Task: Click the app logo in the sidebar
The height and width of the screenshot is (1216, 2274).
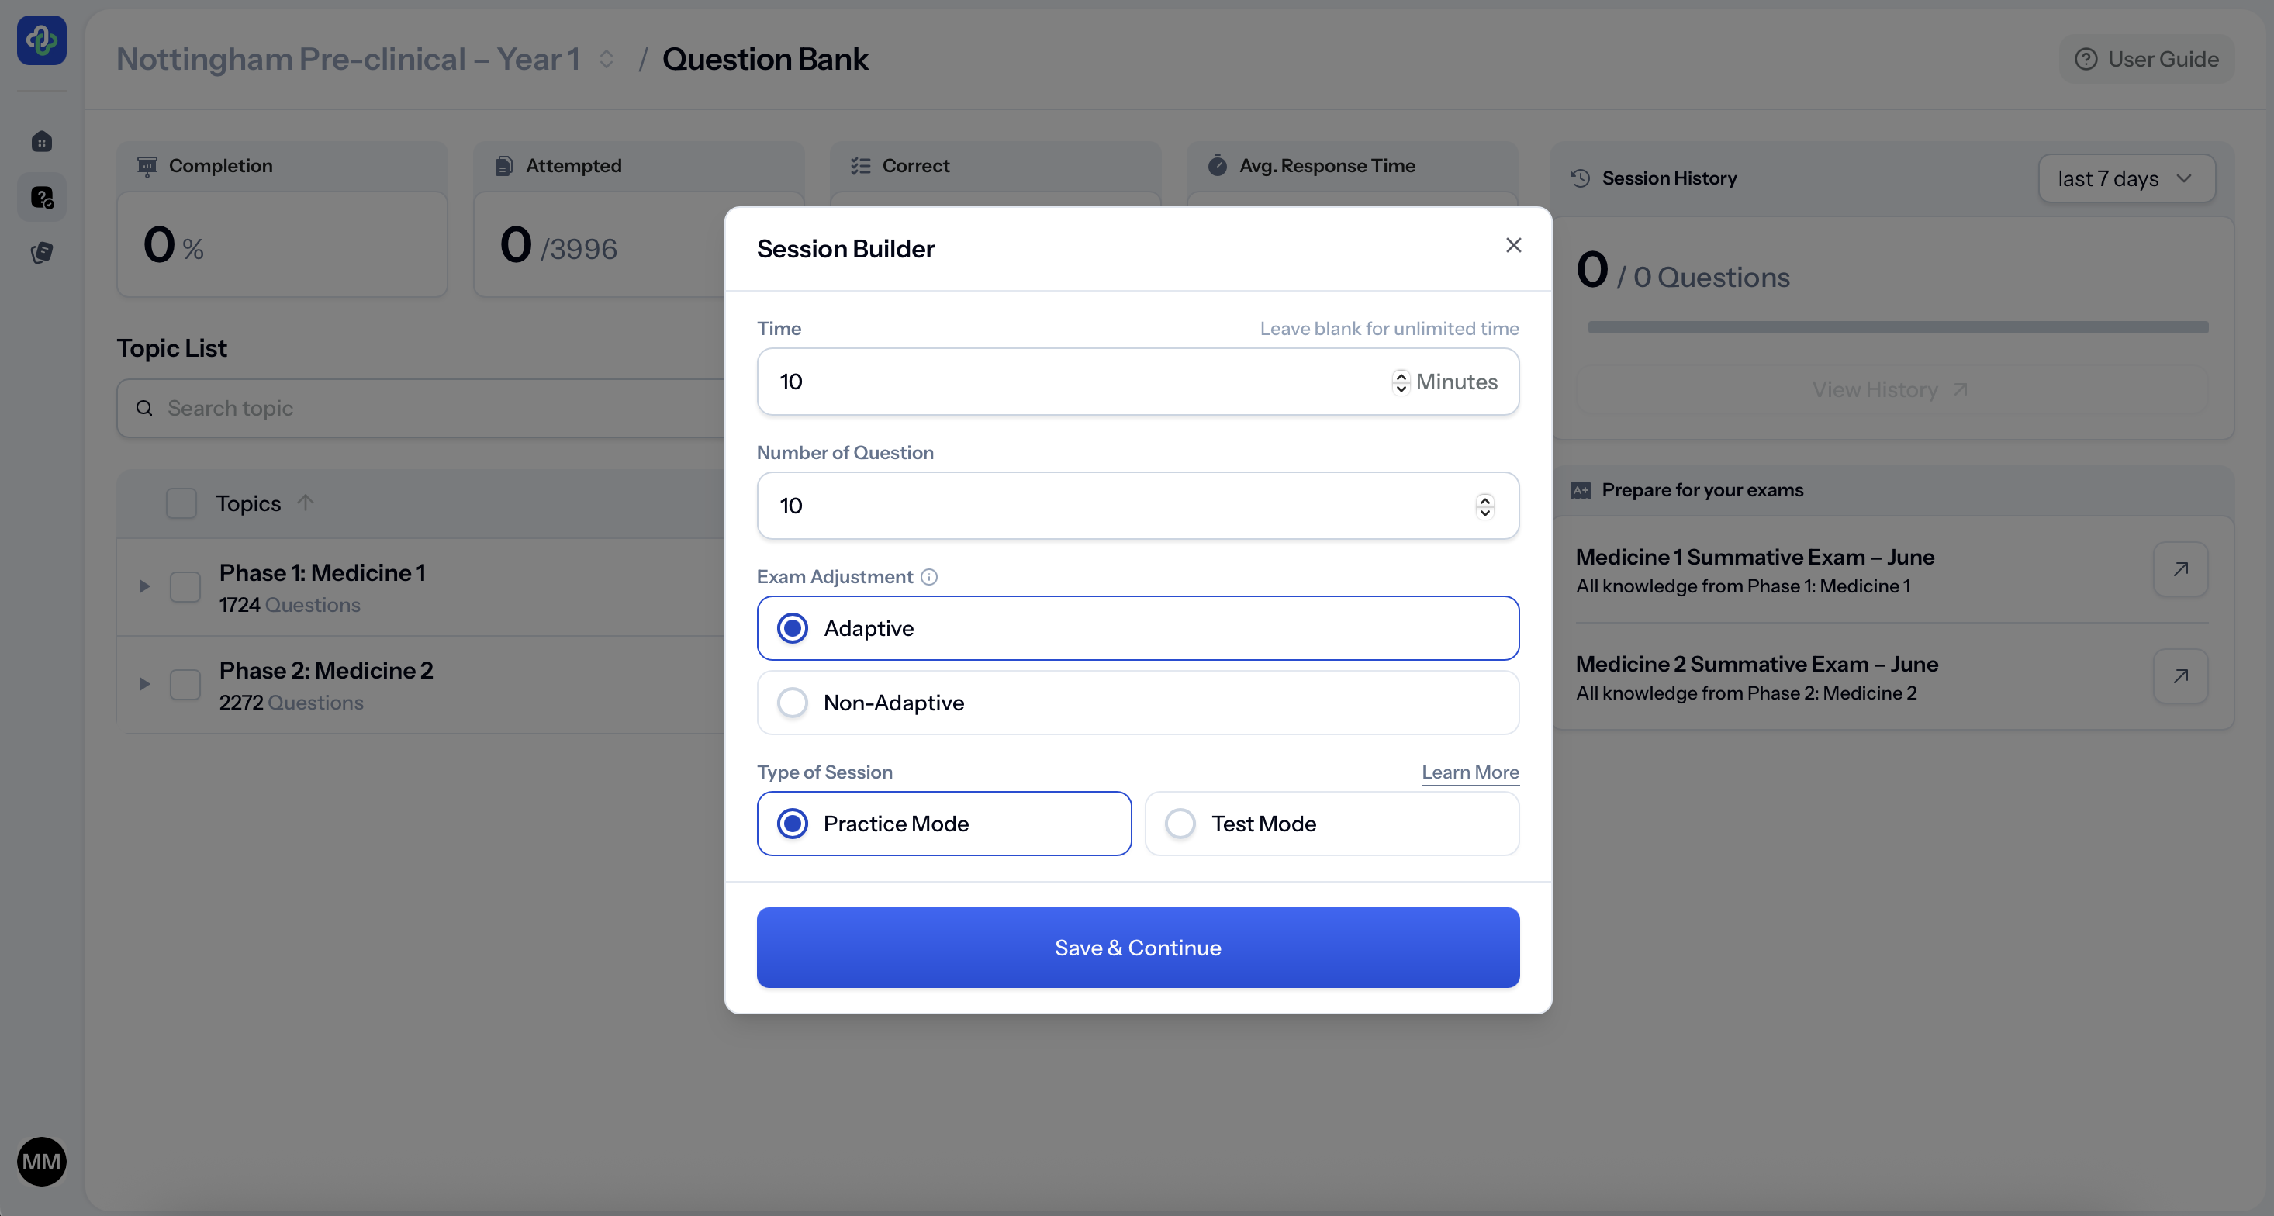Action: click(41, 40)
